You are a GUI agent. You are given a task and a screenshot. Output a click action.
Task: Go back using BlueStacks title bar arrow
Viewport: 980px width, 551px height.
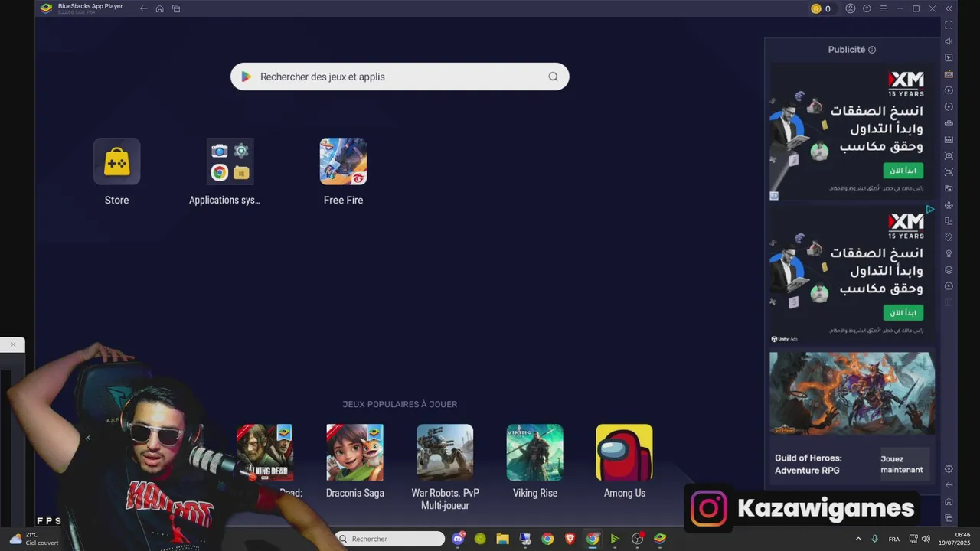point(143,8)
